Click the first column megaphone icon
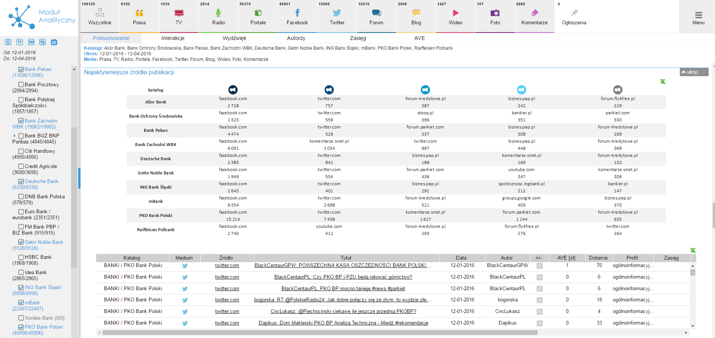Image resolution: width=715 pixels, height=338 pixels. click(x=233, y=90)
